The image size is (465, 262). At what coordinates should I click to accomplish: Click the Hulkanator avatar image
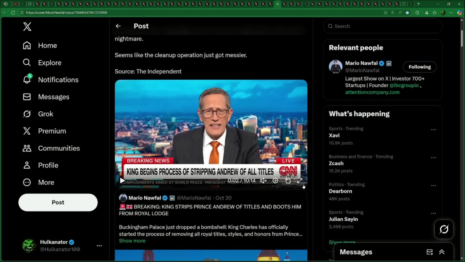coord(29,246)
